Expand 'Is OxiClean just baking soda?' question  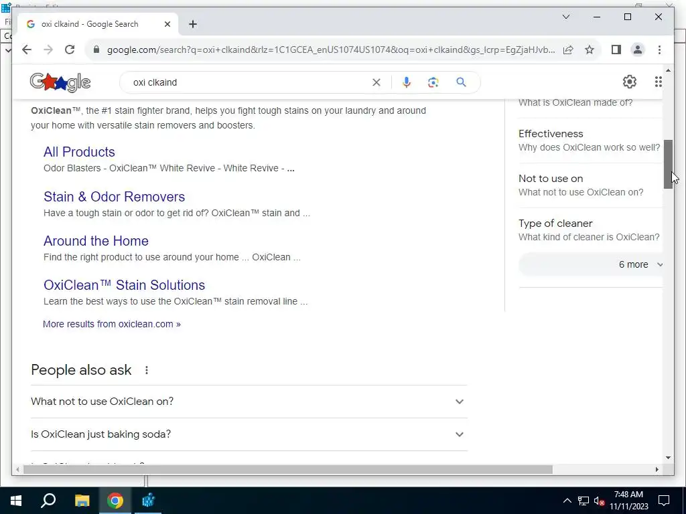pos(249,434)
